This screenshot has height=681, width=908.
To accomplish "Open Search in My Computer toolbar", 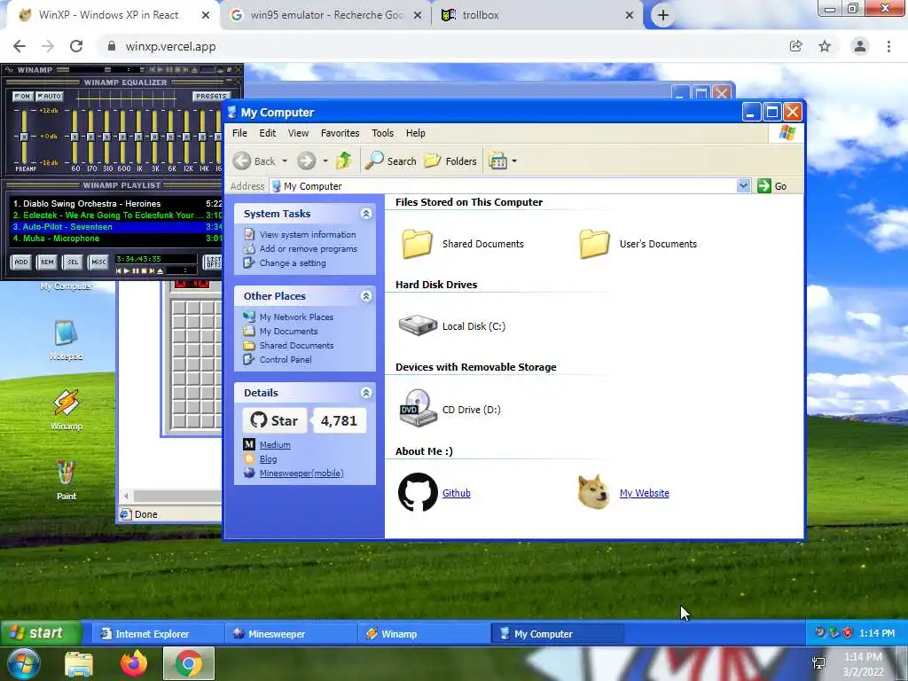I will (x=390, y=161).
